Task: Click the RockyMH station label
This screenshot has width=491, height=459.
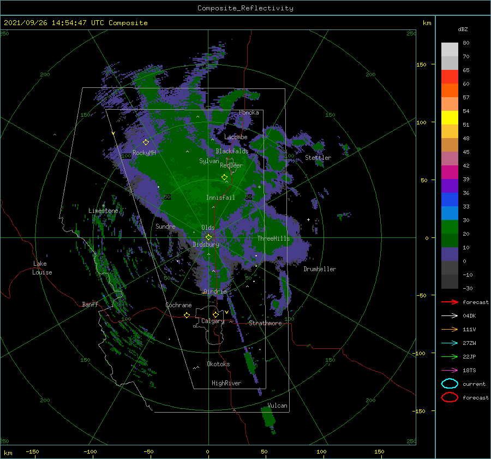Action: point(144,153)
